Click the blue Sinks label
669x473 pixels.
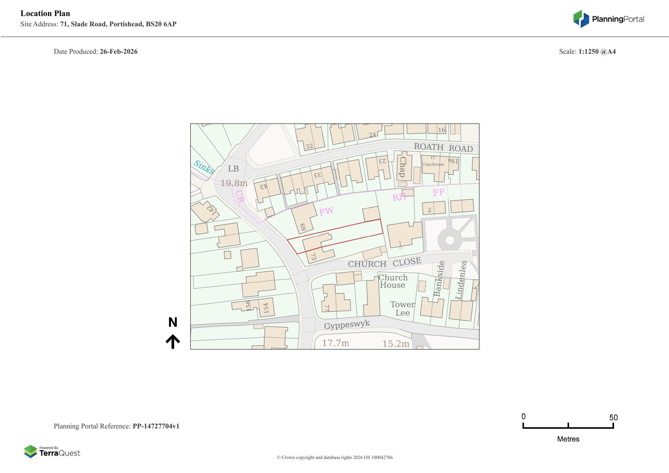203,167
